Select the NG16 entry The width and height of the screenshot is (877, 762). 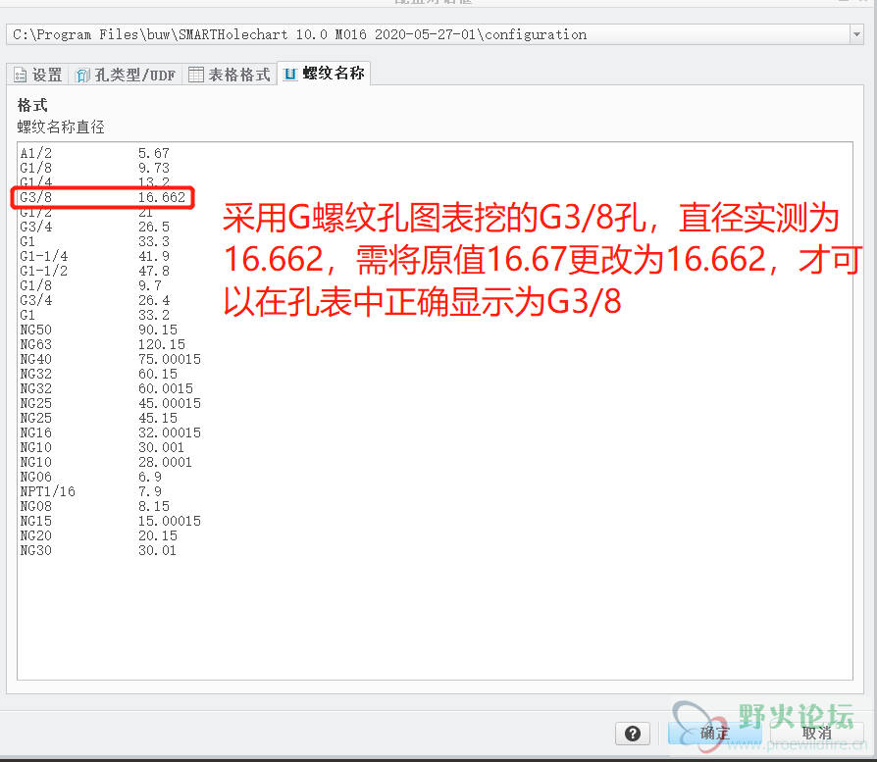click(x=35, y=432)
